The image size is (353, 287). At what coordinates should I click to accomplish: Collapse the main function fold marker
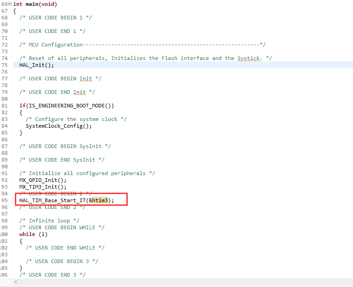click(x=9, y=4)
